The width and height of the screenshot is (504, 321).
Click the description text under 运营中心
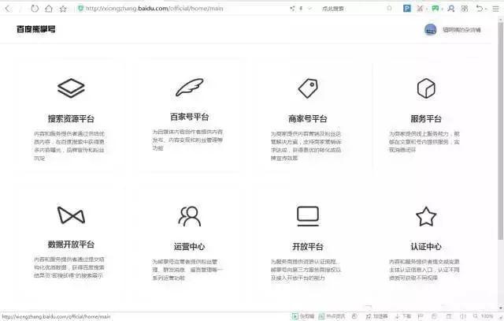(x=187, y=270)
